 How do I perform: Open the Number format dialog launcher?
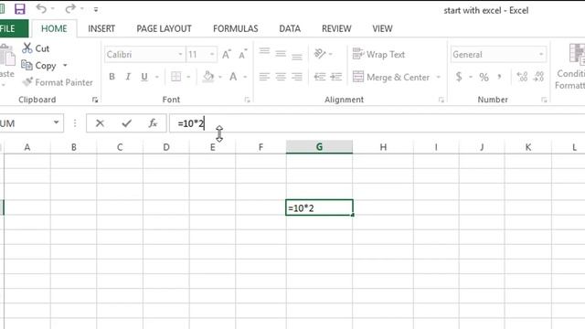(544, 100)
